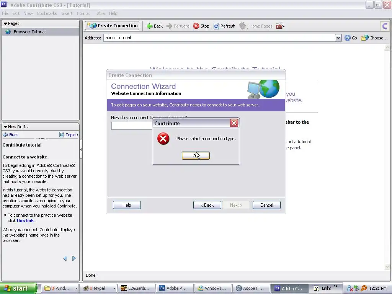Open the Insert menu

click(67, 13)
